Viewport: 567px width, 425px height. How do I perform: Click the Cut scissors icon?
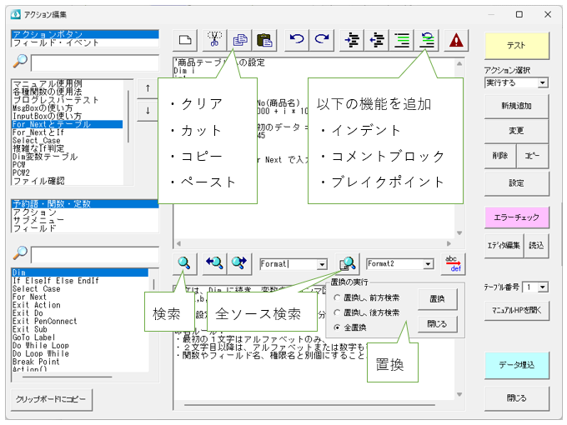tap(214, 39)
